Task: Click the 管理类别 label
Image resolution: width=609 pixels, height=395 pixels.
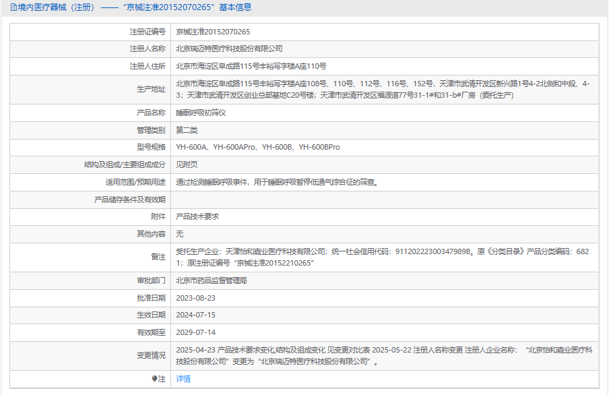Action: coord(151,130)
